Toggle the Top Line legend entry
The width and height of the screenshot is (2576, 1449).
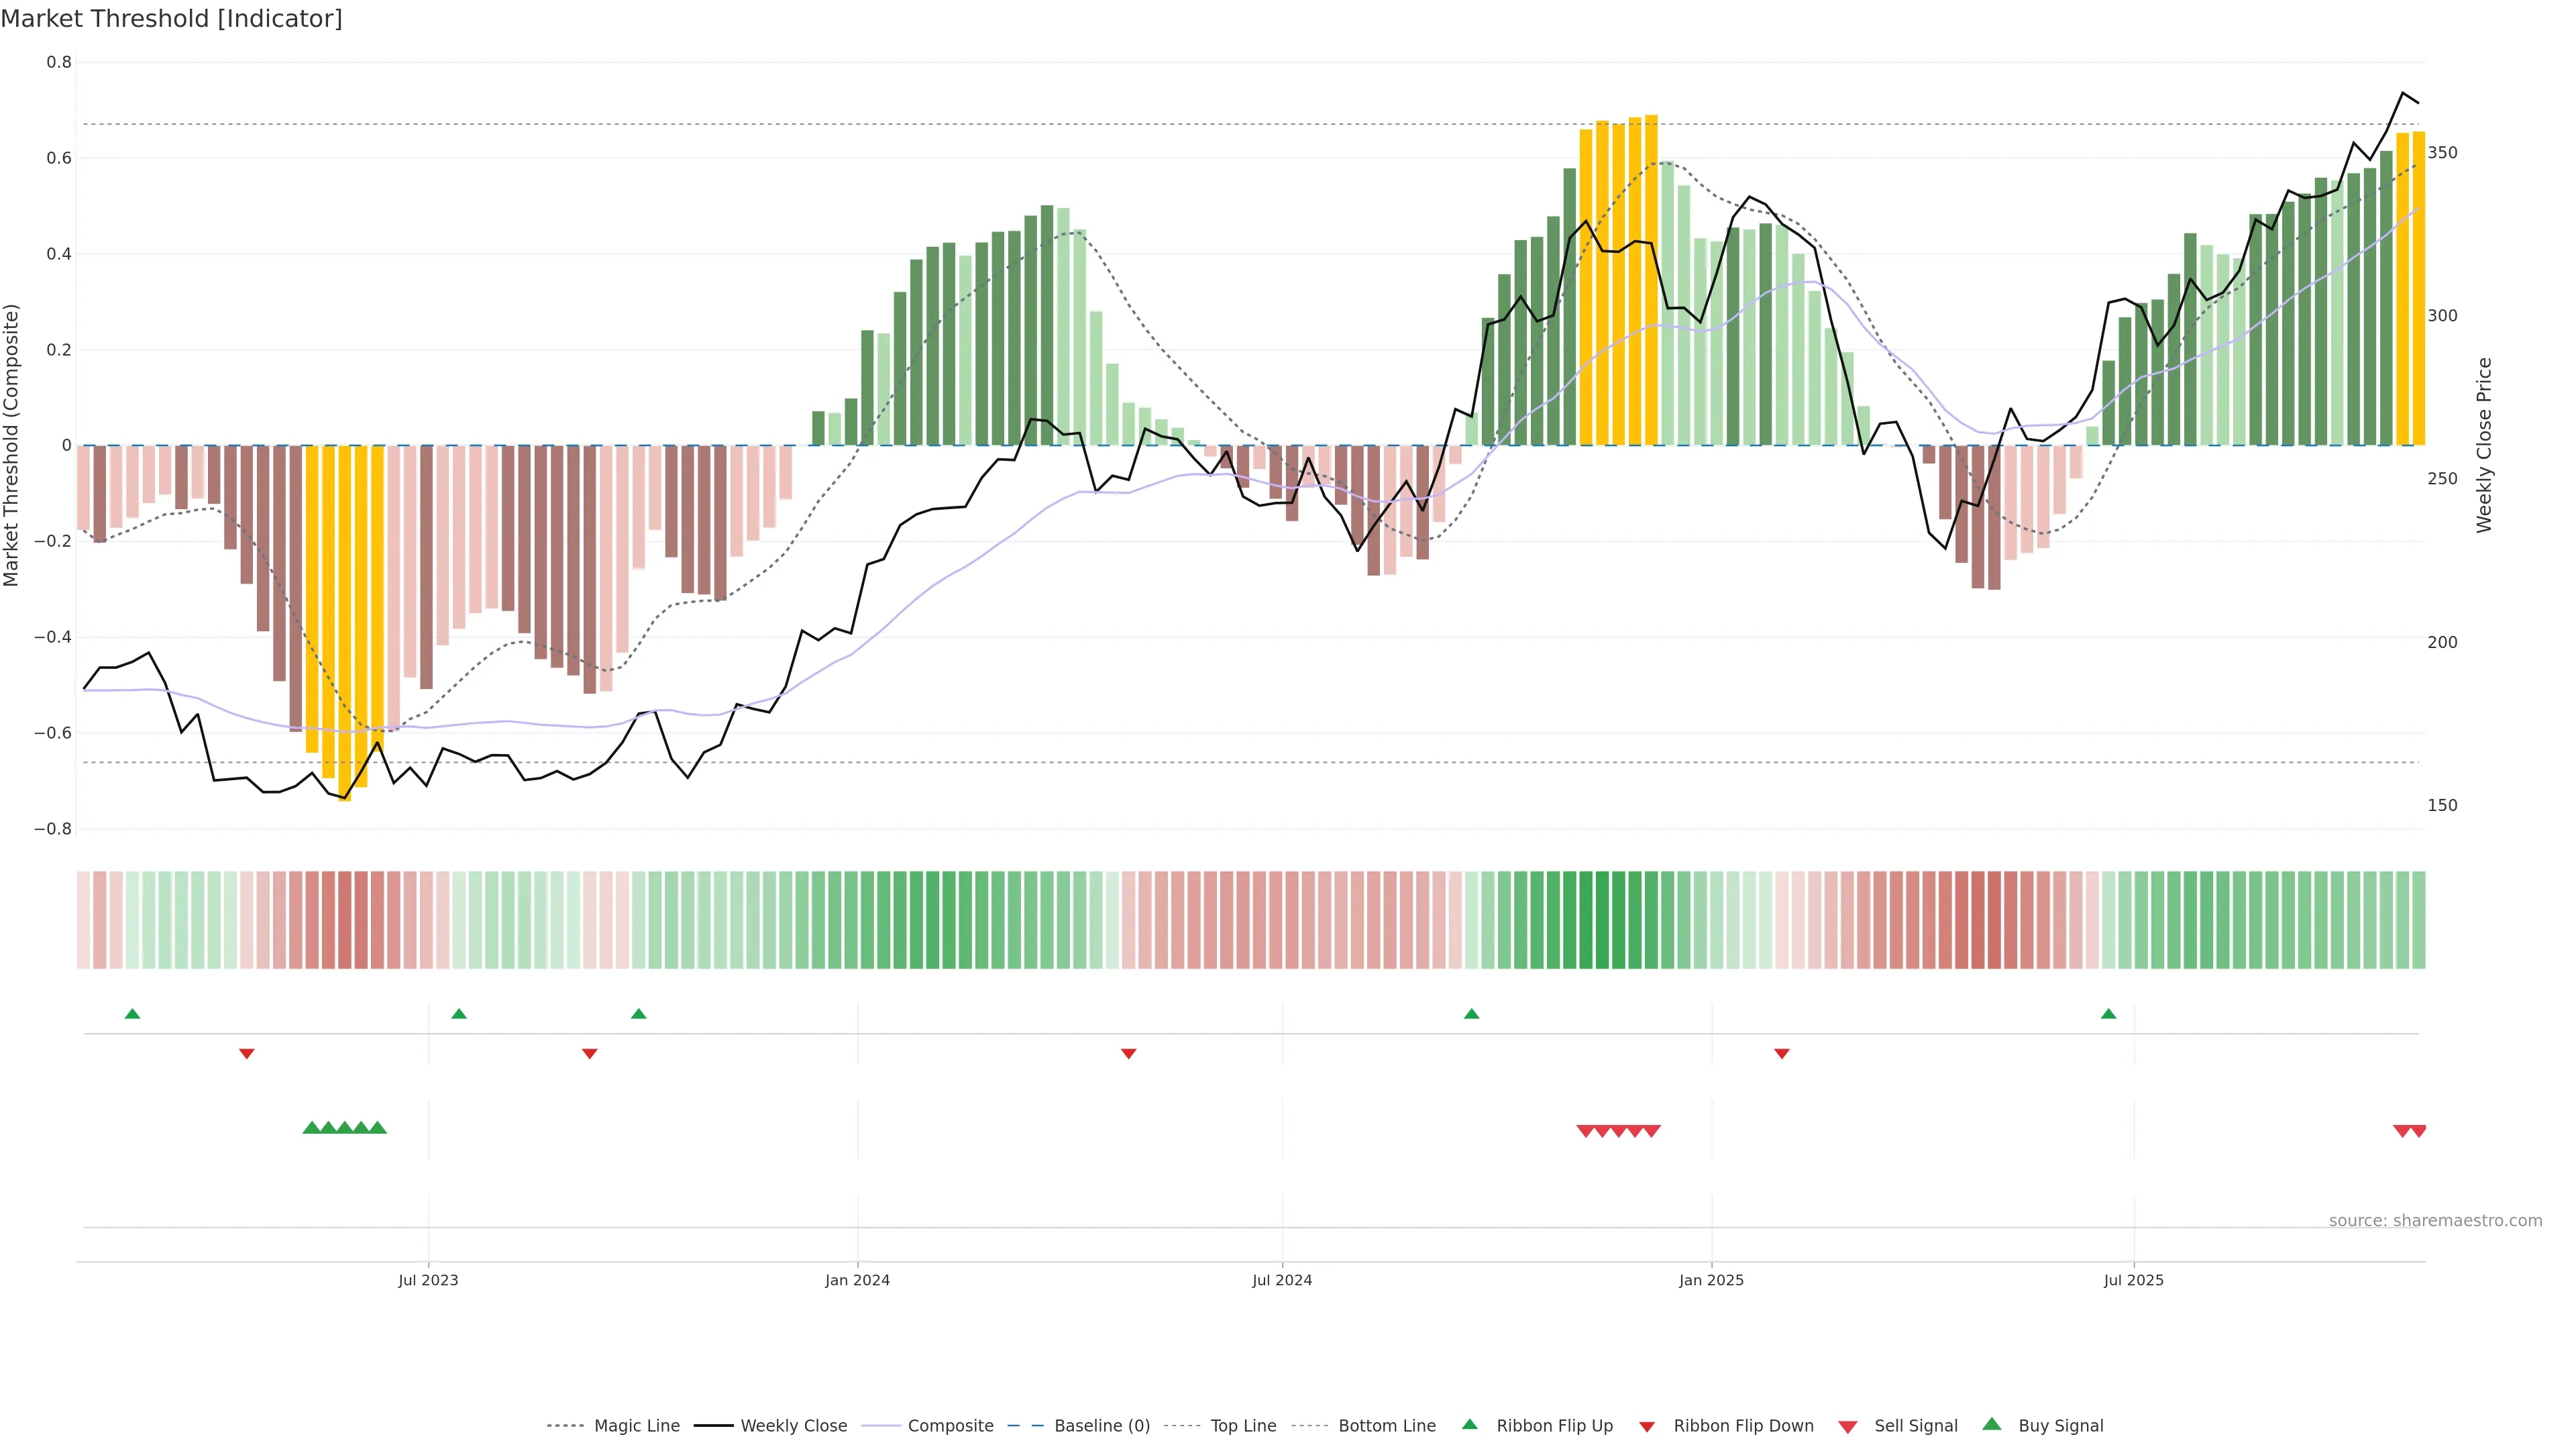click(x=1243, y=1426)
